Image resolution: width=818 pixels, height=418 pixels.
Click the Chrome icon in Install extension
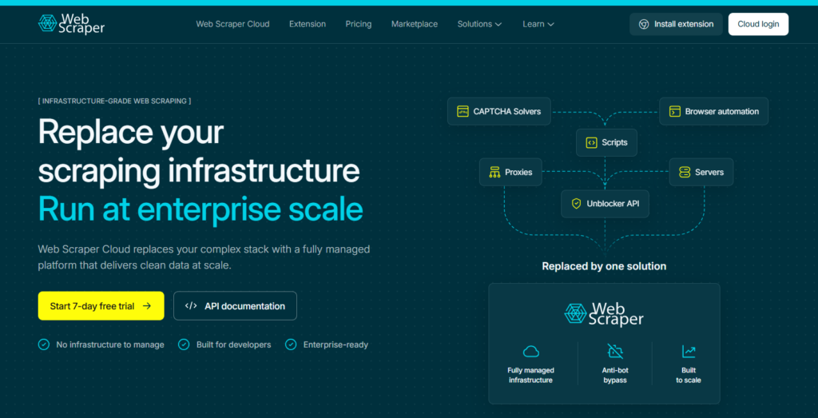(x=644, y=24)
